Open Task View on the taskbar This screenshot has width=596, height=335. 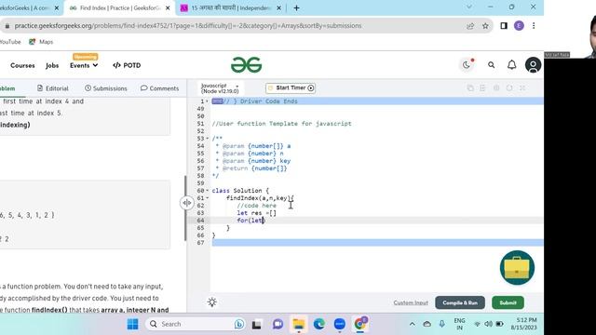[257, 325]
